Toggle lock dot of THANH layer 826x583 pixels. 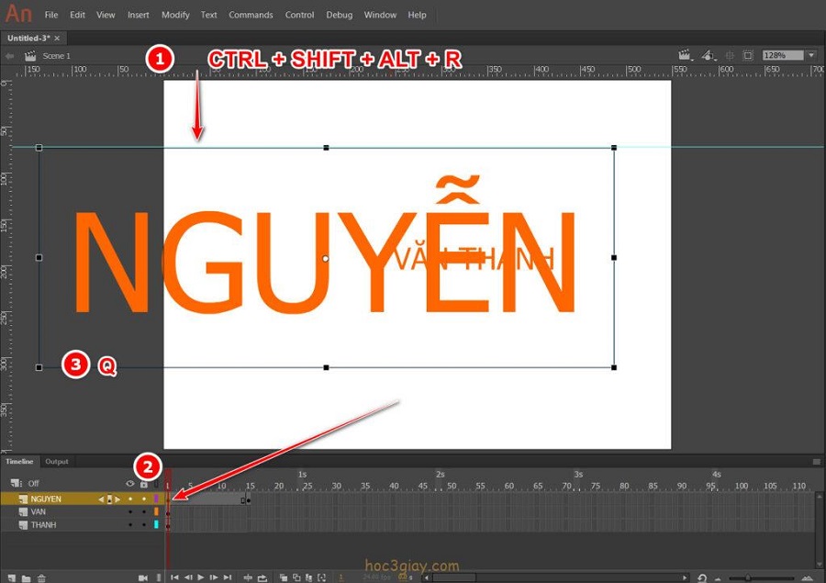pyautogui.click(x=143, y=525)
